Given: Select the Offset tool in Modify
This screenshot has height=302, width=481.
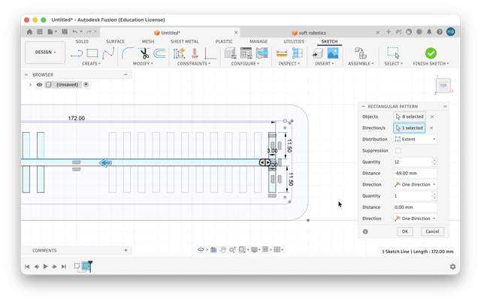Looking at the screenshot, I should 159,53.
